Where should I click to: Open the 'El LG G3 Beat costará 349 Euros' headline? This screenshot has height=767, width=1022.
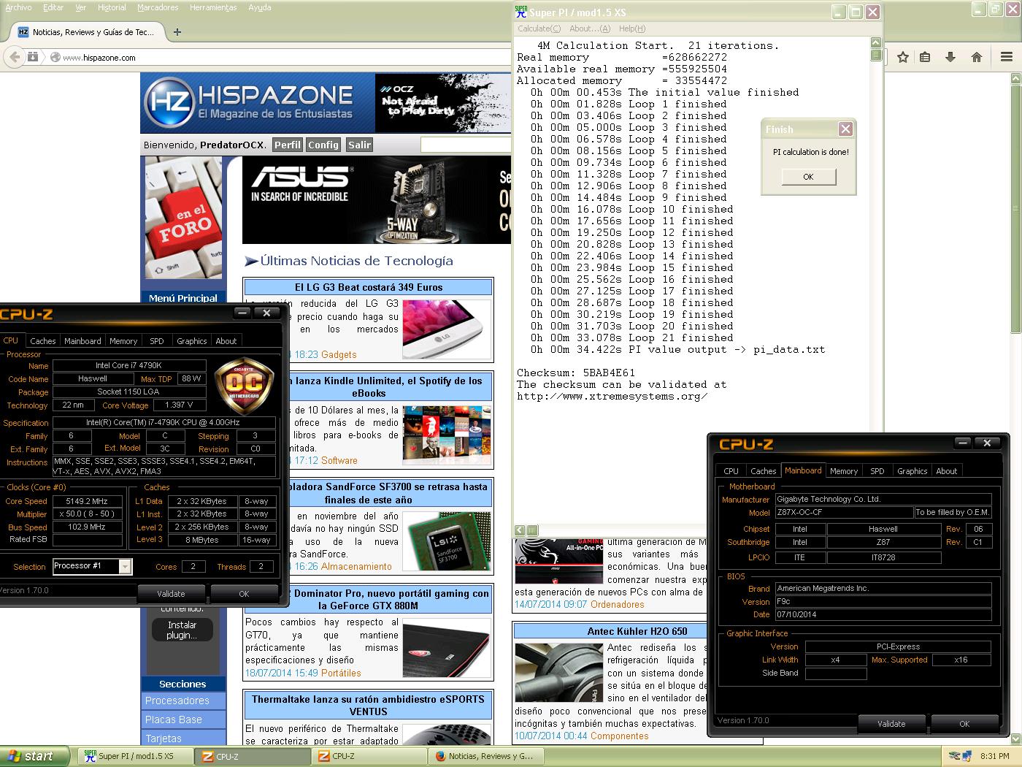369,287
